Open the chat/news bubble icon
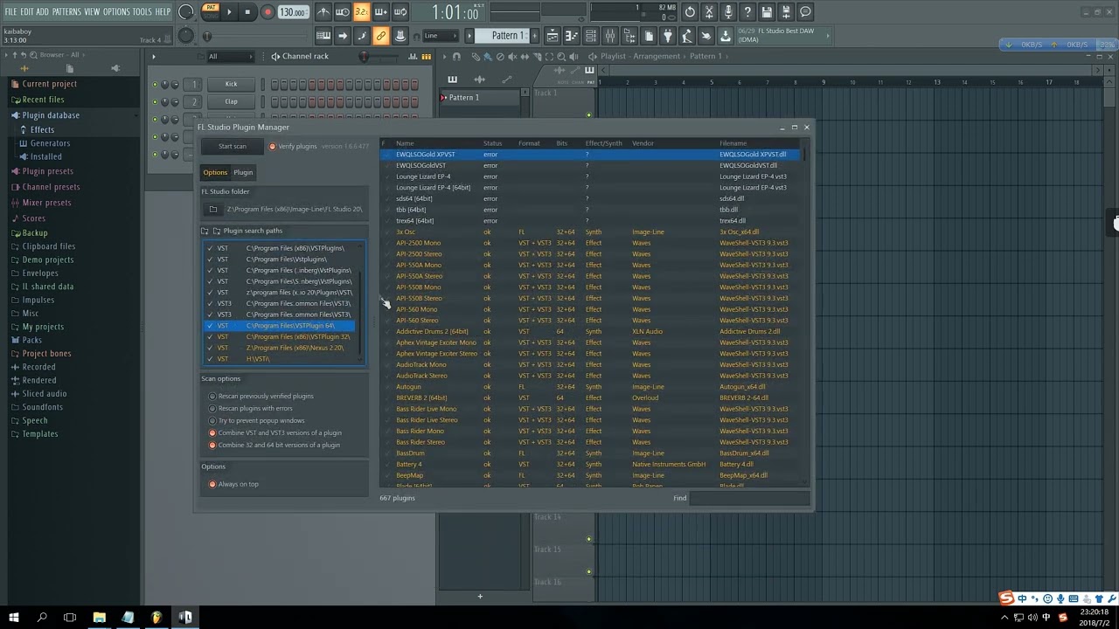This screenshot has width=1119, height=629. (805, 12)
